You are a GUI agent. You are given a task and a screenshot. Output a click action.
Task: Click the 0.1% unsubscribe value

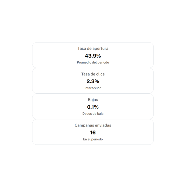pos(93,107)
